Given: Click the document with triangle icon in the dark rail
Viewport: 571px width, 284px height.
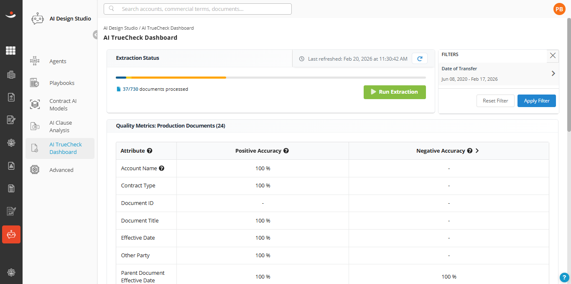Looking at the screenshot, I should [x=11, y=166].
